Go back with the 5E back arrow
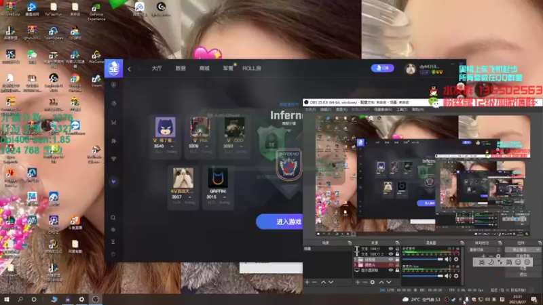The height and width of the screenshot is (305, 543). pyautogui.click(x=129, y=69)
